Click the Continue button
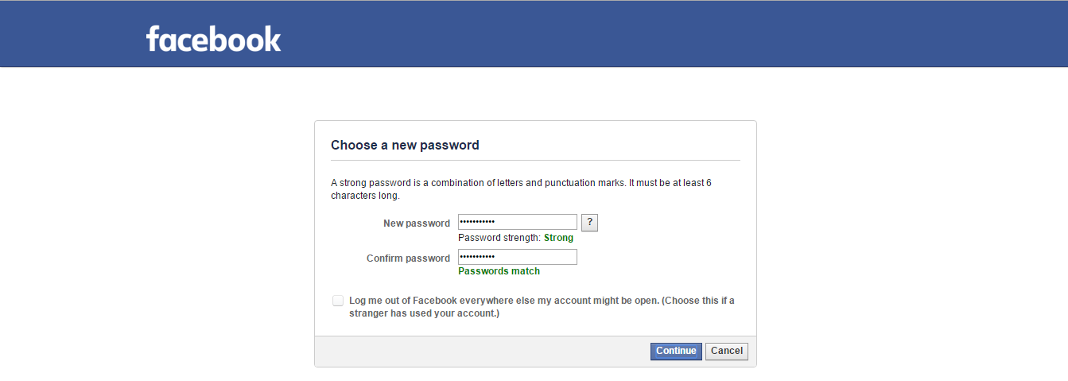1068x381 pixels. click(x=676, y=351)
